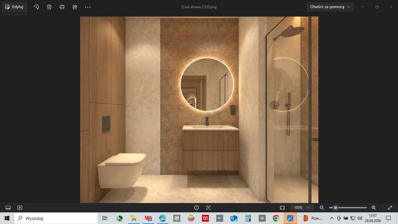Screen dimensions: 398x224
Task: Click the active Photos app taskbar icon
Action: 290,218
